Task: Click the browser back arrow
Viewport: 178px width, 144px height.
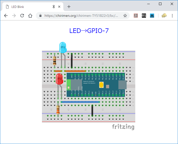Action: 6,16
